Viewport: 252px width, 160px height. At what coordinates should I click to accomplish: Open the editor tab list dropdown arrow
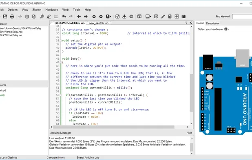pyautogui.click(x=186, y=23)
